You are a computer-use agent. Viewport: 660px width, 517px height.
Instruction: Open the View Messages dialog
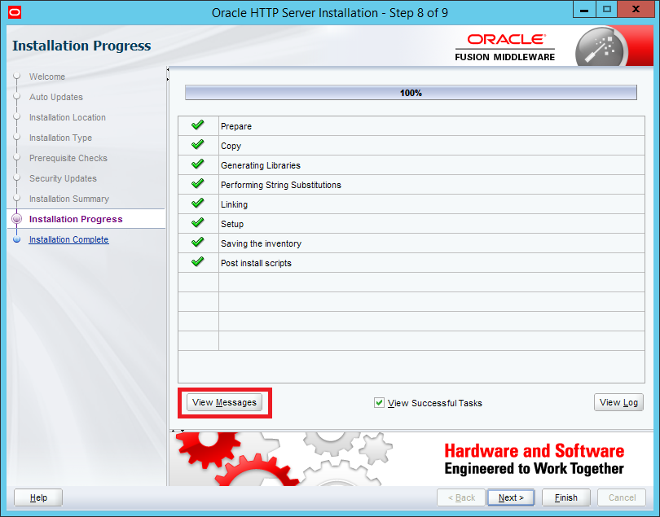(224, 402)
